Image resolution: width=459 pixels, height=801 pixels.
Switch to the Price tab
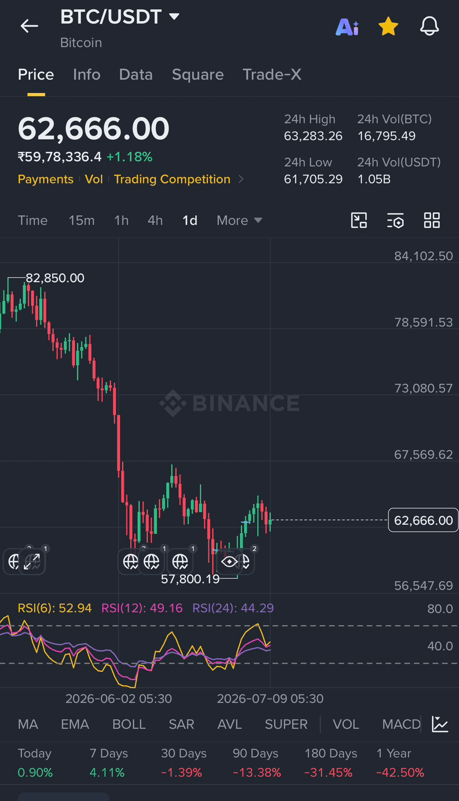[x=36, y=74]
